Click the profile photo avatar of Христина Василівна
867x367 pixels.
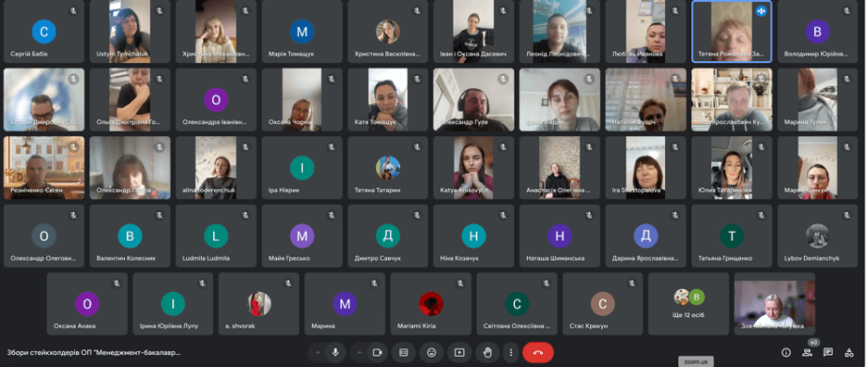click(387, 32)
